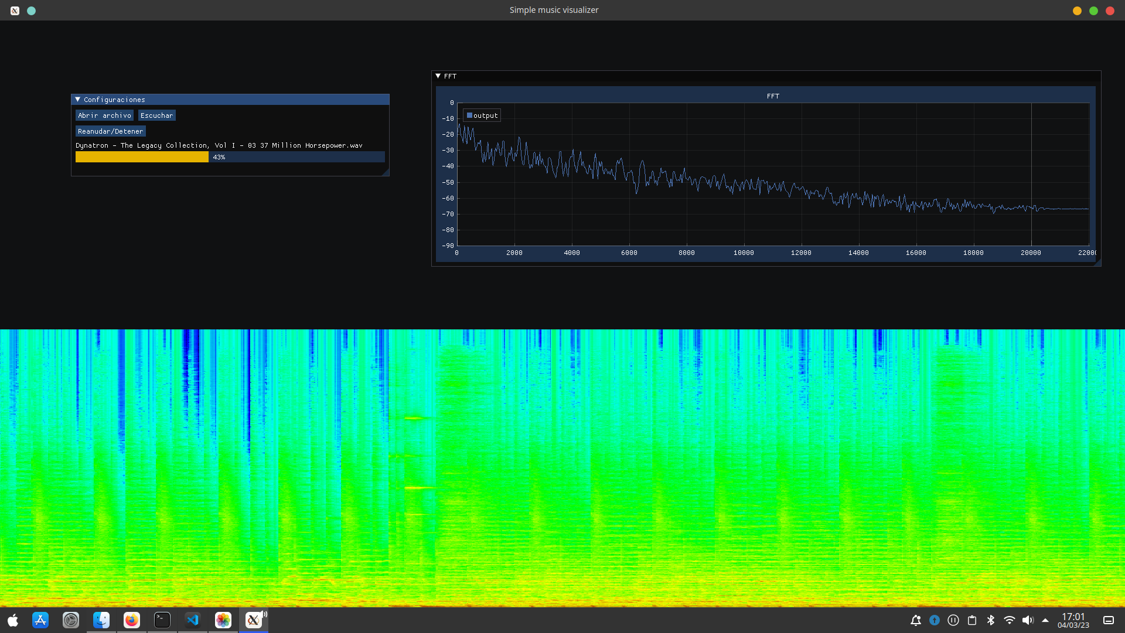Image resolution: width=1125 pixels, height=633 pixels.
Task: Click the 43% playback progress bar
Action: coord(230,157)
